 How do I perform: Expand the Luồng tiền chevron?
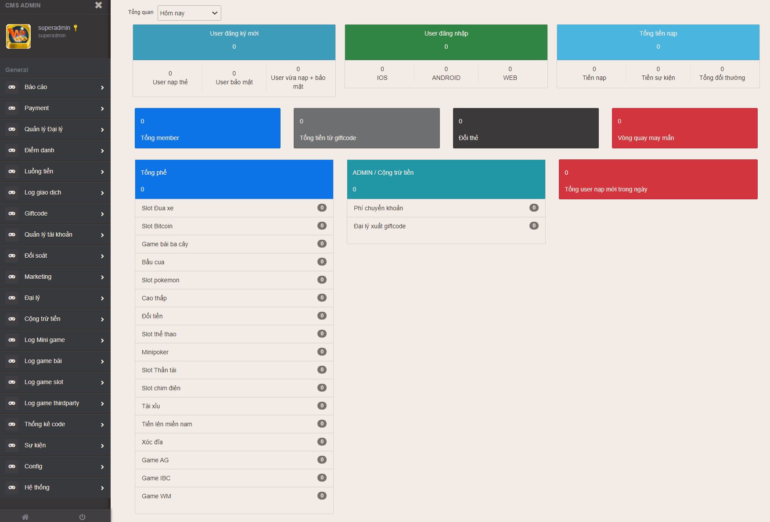click(x=102, y=172)
